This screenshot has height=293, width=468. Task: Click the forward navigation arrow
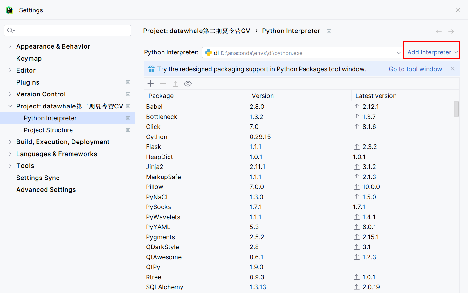click(x=451, y=31)
